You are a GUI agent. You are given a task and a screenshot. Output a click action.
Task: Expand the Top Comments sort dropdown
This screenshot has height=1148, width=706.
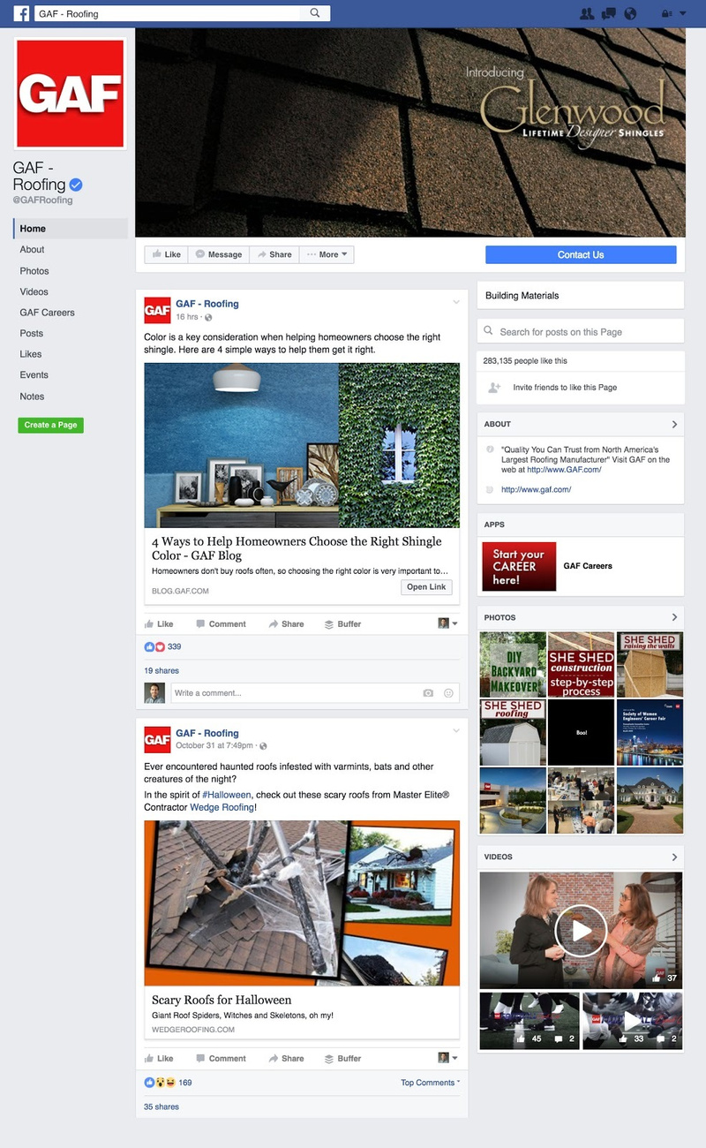431,1083
